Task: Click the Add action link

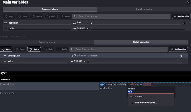Action: [x=106, y=88]
